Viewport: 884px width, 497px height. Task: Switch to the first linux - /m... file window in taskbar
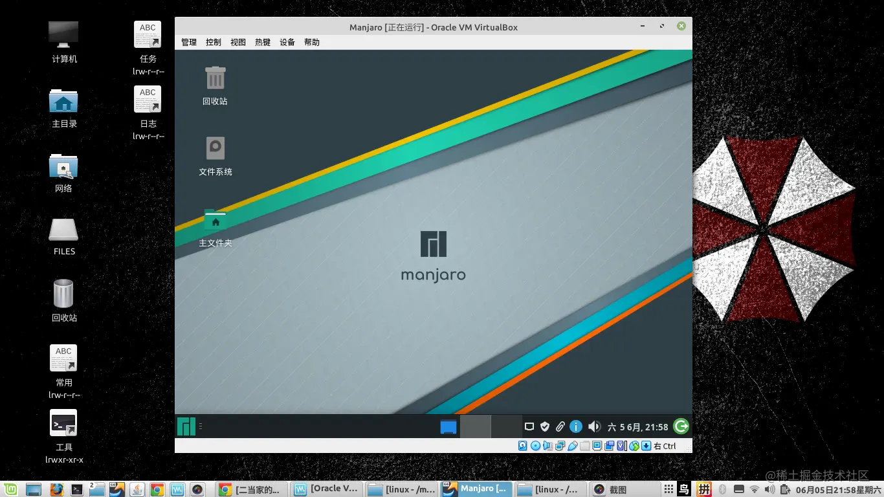tap(401, 490)
